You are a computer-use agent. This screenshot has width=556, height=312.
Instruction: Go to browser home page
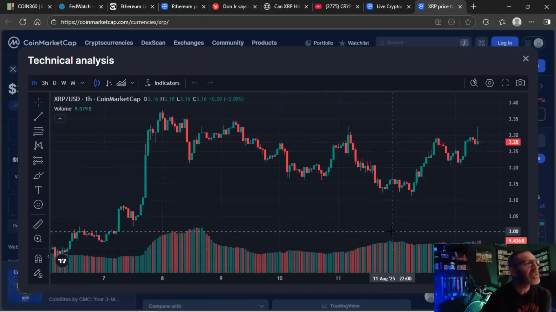click(x=37, y=22)
